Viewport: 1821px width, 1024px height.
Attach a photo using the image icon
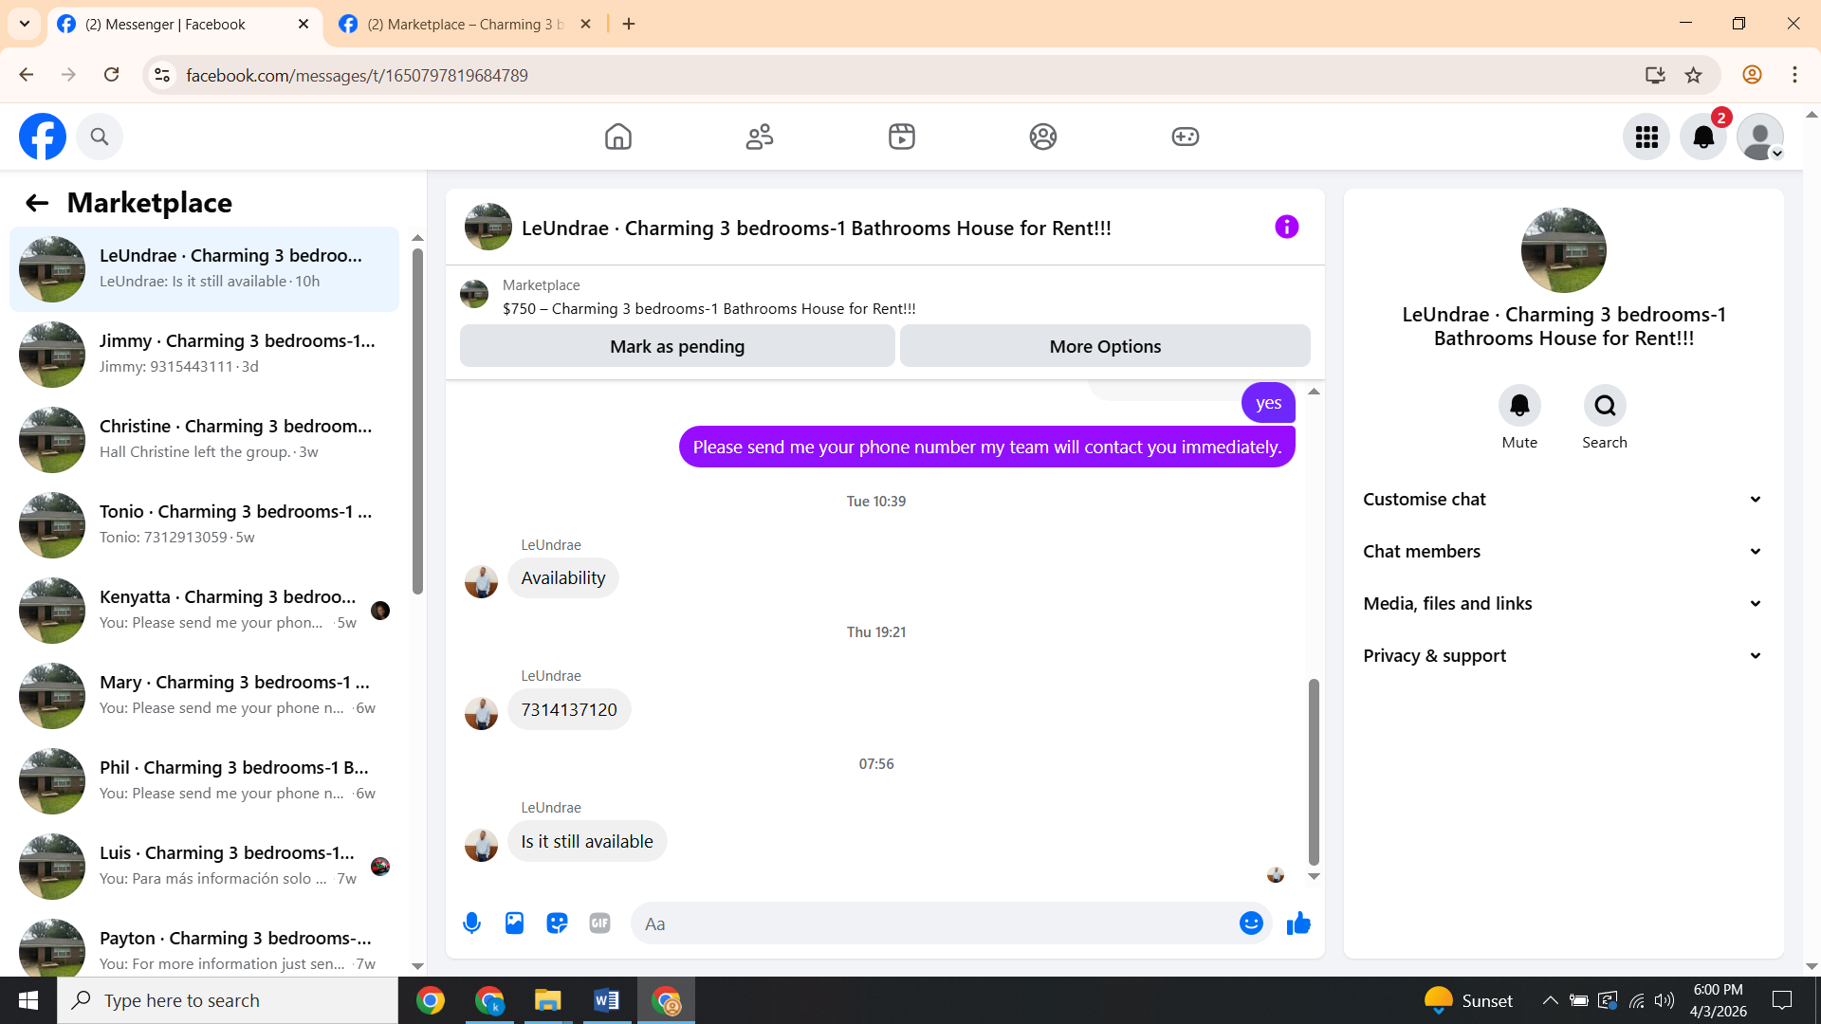514,923
